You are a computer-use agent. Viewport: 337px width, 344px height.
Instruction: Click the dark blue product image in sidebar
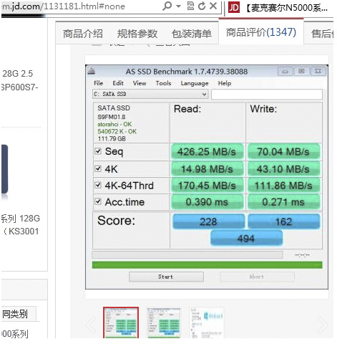tap(4, 169)
